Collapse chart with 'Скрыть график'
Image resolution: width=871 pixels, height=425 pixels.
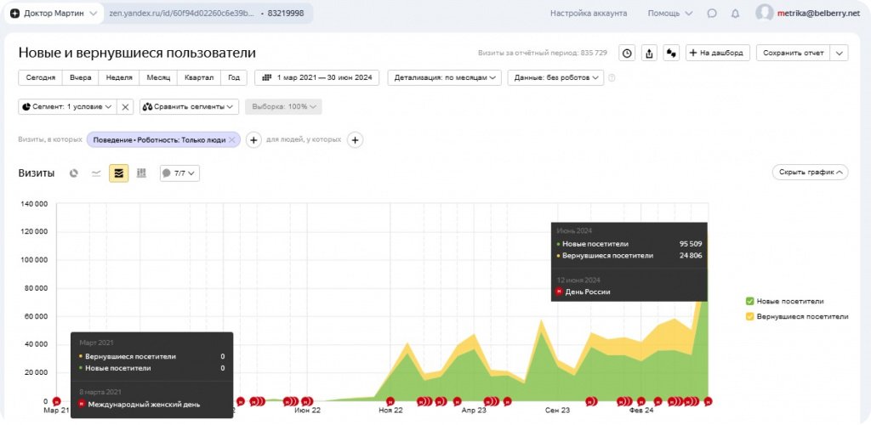point(810,173)
